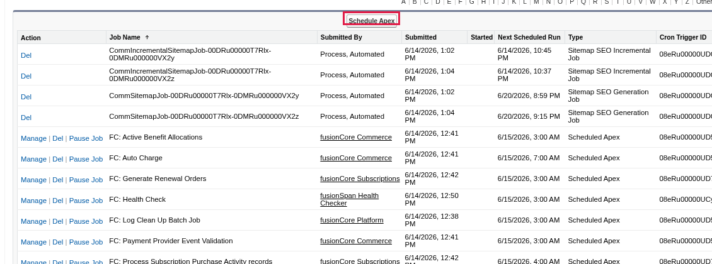Pause the FC: Auto Charge job
The image size is (712, 264).
pos(86,160)
